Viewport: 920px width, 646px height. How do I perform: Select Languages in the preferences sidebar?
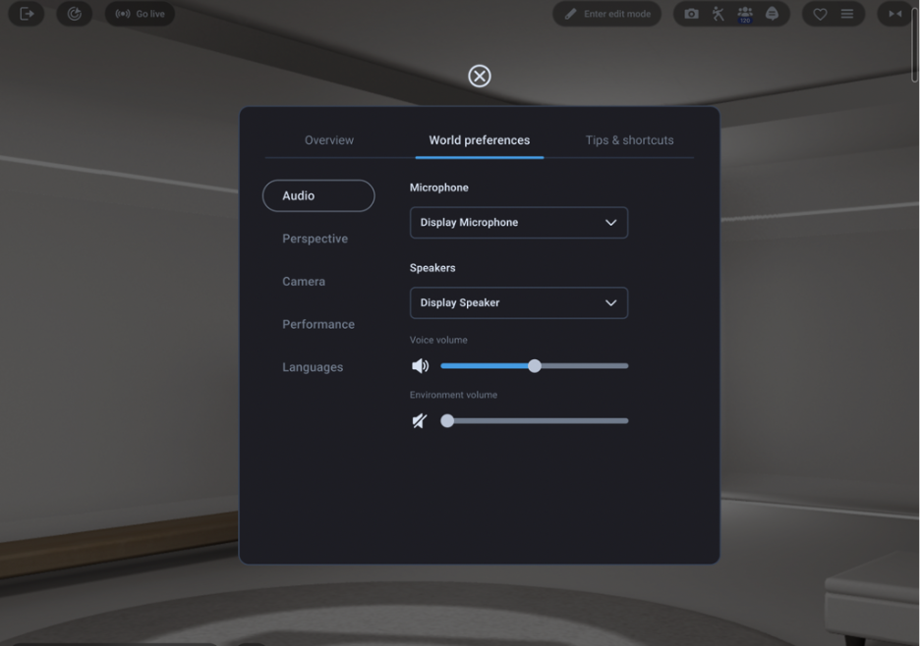click(x=312, y=366)
